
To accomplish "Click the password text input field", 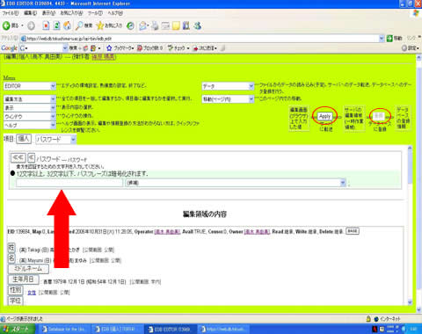I will tap(69, 183).
